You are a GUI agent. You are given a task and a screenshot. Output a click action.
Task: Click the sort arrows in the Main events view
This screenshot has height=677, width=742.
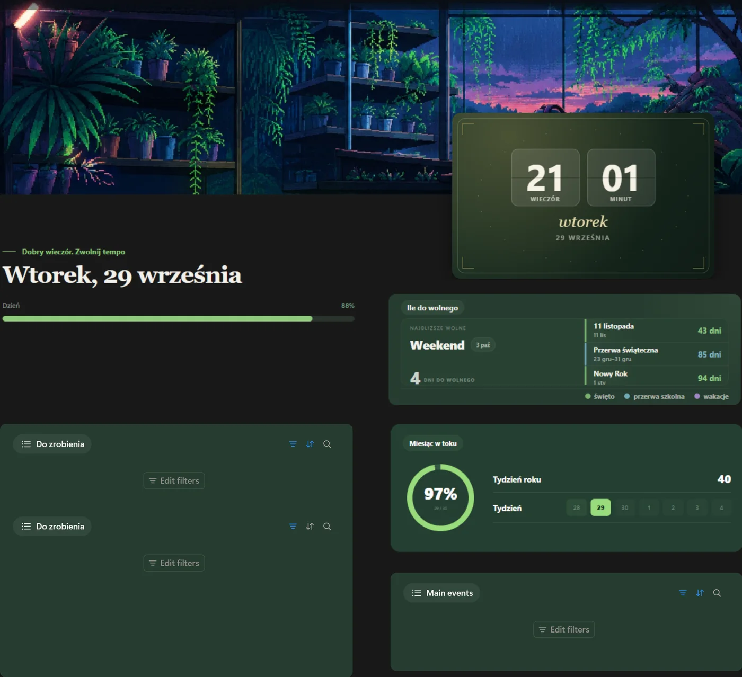point(700,593)
